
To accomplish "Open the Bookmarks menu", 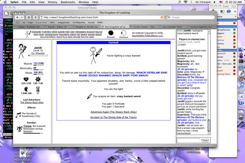I will click(x=68, y=2).
